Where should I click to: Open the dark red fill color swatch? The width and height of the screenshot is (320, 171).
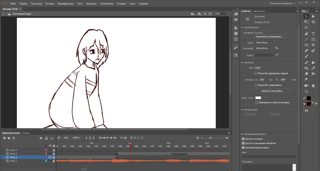point(309,104)
